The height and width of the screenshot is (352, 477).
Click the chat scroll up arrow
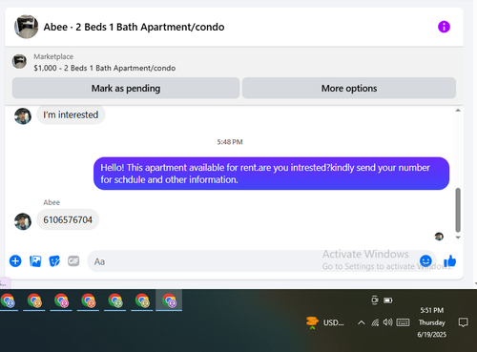coord(458,111)
